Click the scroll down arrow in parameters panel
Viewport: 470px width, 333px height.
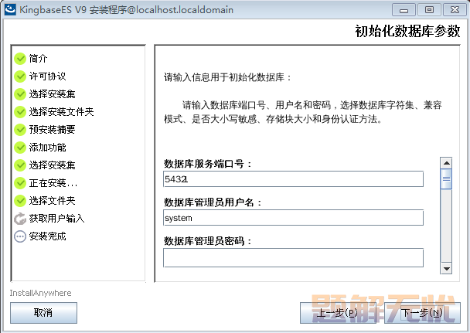(446, 269)
